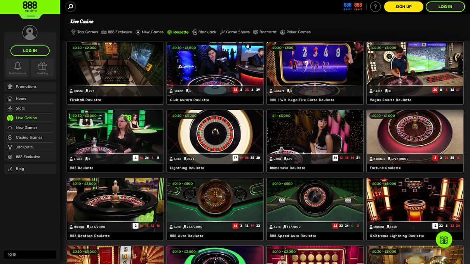Click the Jackpots trophy icon in sidebar
470x264 pixels.
coord(9,147)
